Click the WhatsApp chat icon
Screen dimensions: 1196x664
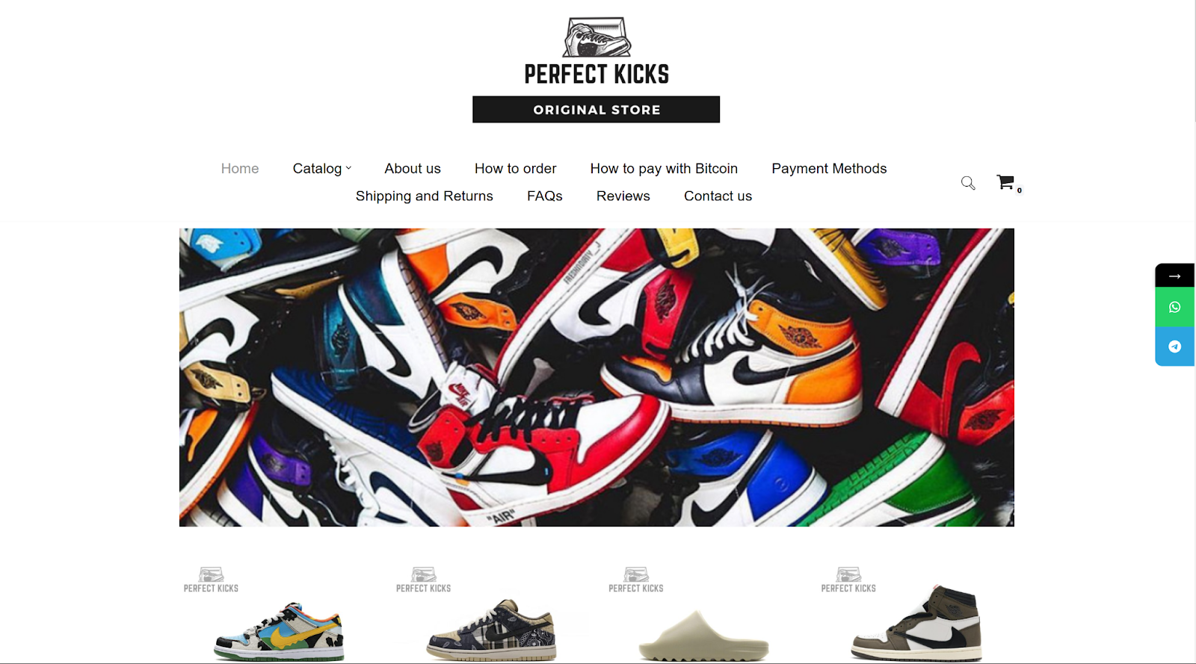tap(1175, 307)
